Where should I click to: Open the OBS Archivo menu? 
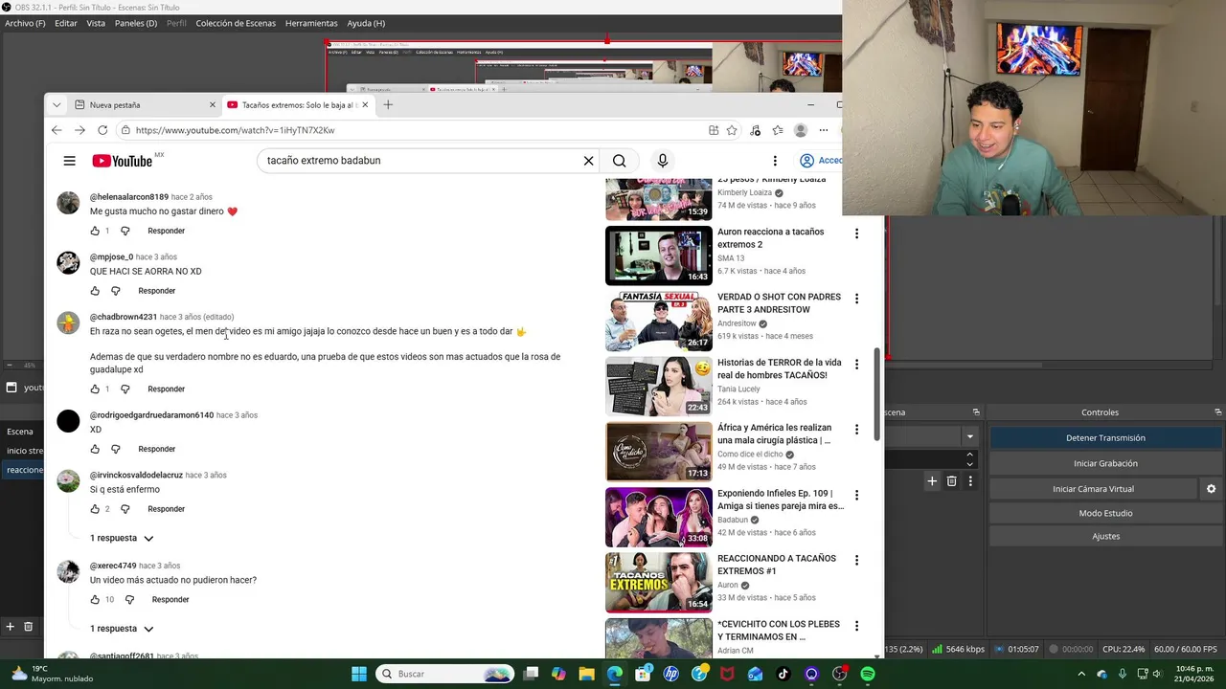[x=25, y=23]
